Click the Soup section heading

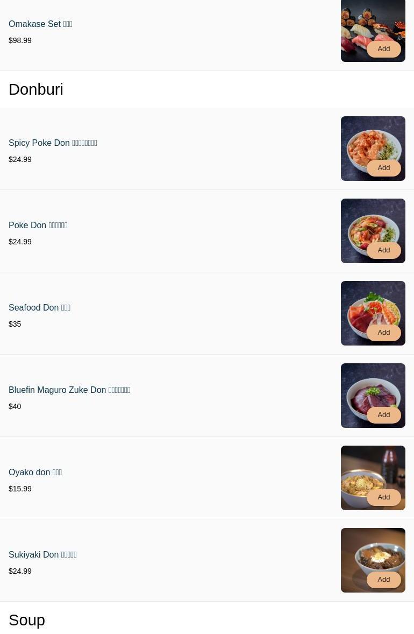[x=27, y=620]
